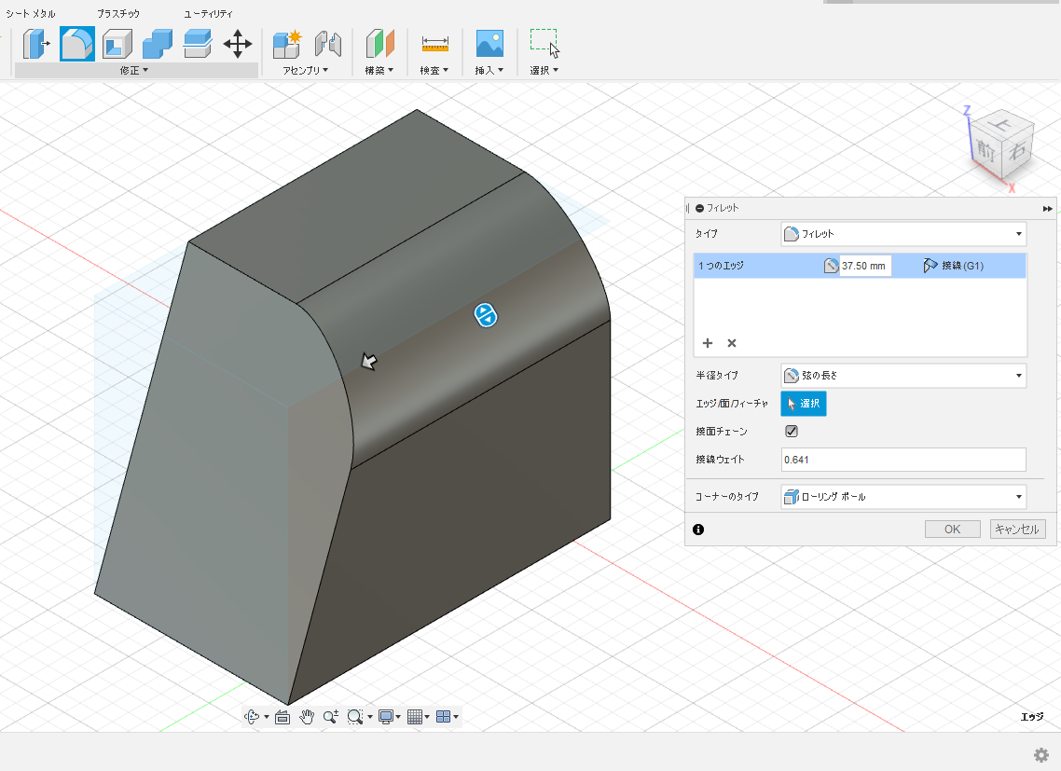Click the Pan hand icon

click(307, 717)
